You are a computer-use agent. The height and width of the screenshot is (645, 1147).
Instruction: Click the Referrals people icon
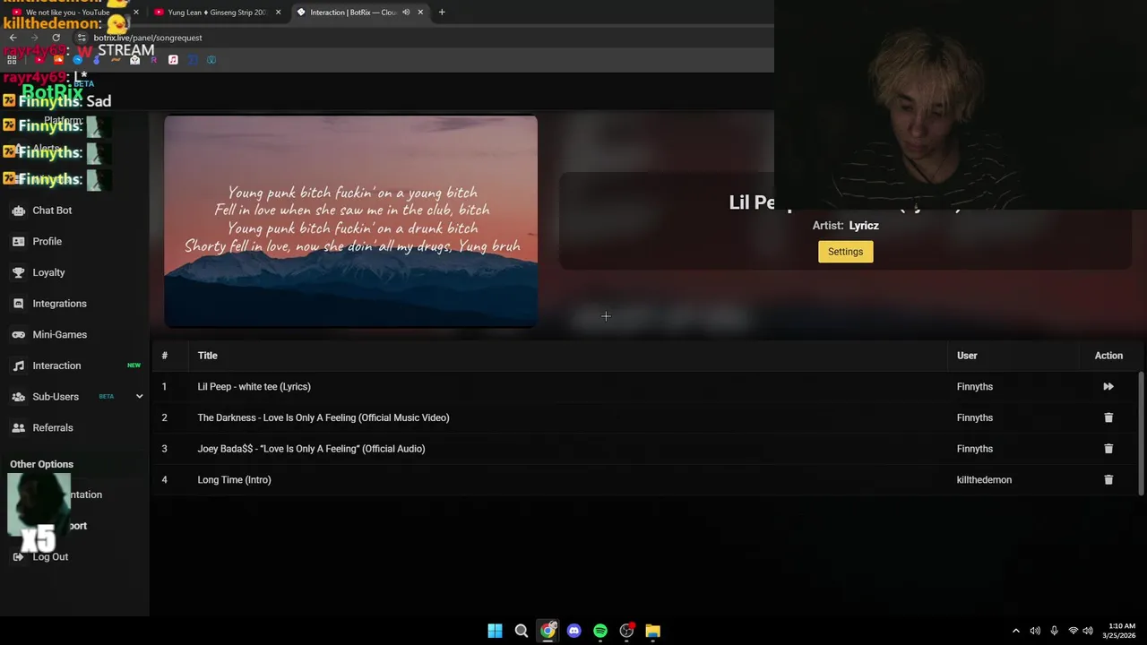pyautogui.click(x=18, y=428)
